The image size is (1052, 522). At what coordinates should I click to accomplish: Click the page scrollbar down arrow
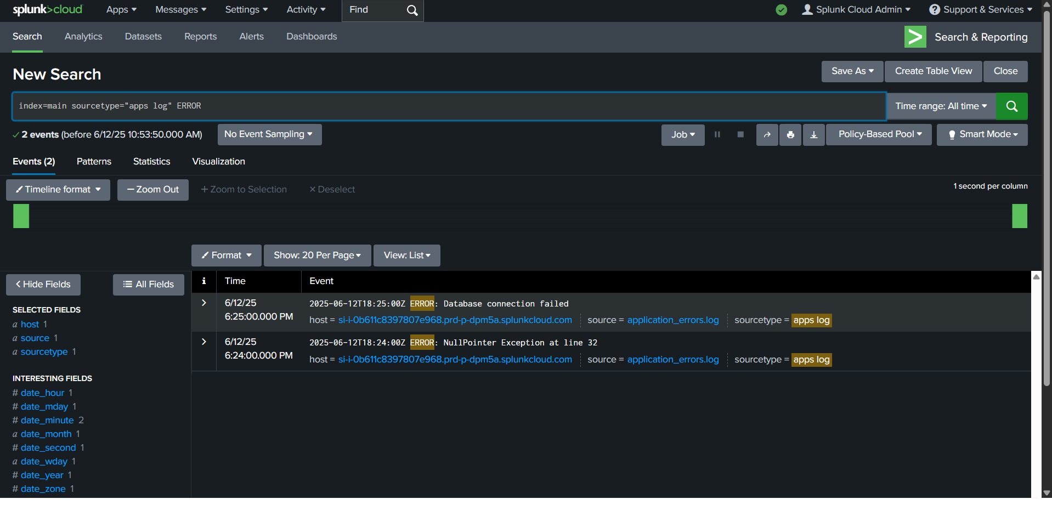1047,493
